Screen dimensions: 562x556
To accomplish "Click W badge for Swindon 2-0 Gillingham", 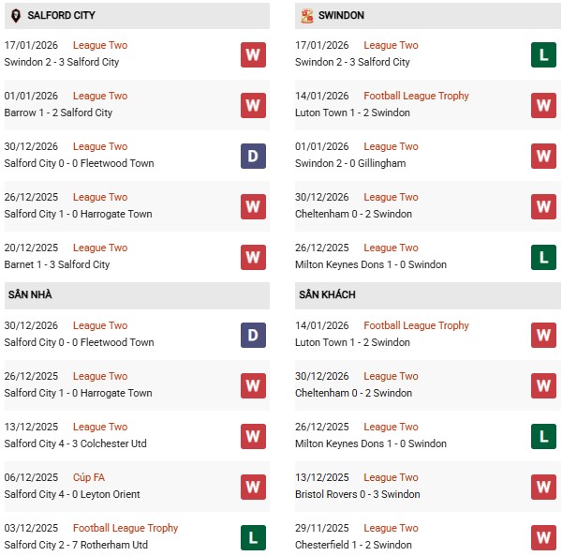I will [543, 156].
